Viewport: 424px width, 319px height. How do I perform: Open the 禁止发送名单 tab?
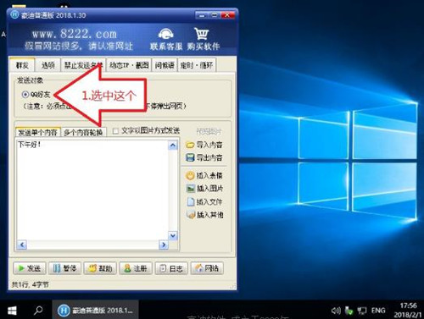[83, 65]
